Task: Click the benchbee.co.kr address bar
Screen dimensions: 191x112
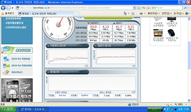Action: pos(74,8)
